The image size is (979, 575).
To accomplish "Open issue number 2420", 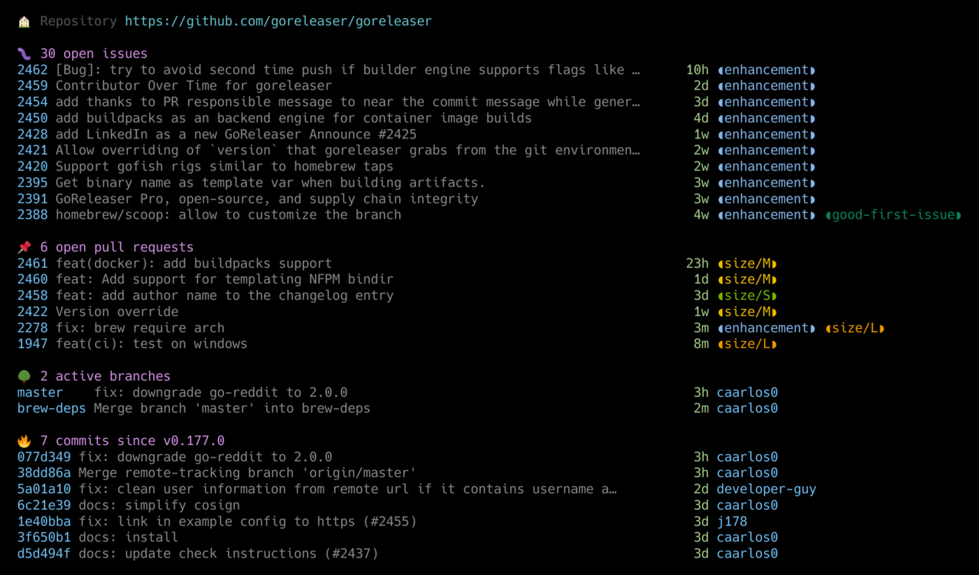I will 33,167.
